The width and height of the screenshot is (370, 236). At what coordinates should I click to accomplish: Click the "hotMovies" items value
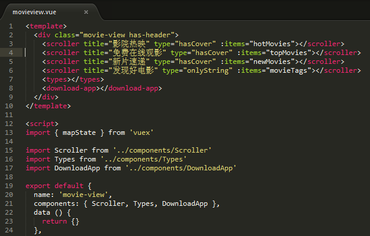click(272, 44)
